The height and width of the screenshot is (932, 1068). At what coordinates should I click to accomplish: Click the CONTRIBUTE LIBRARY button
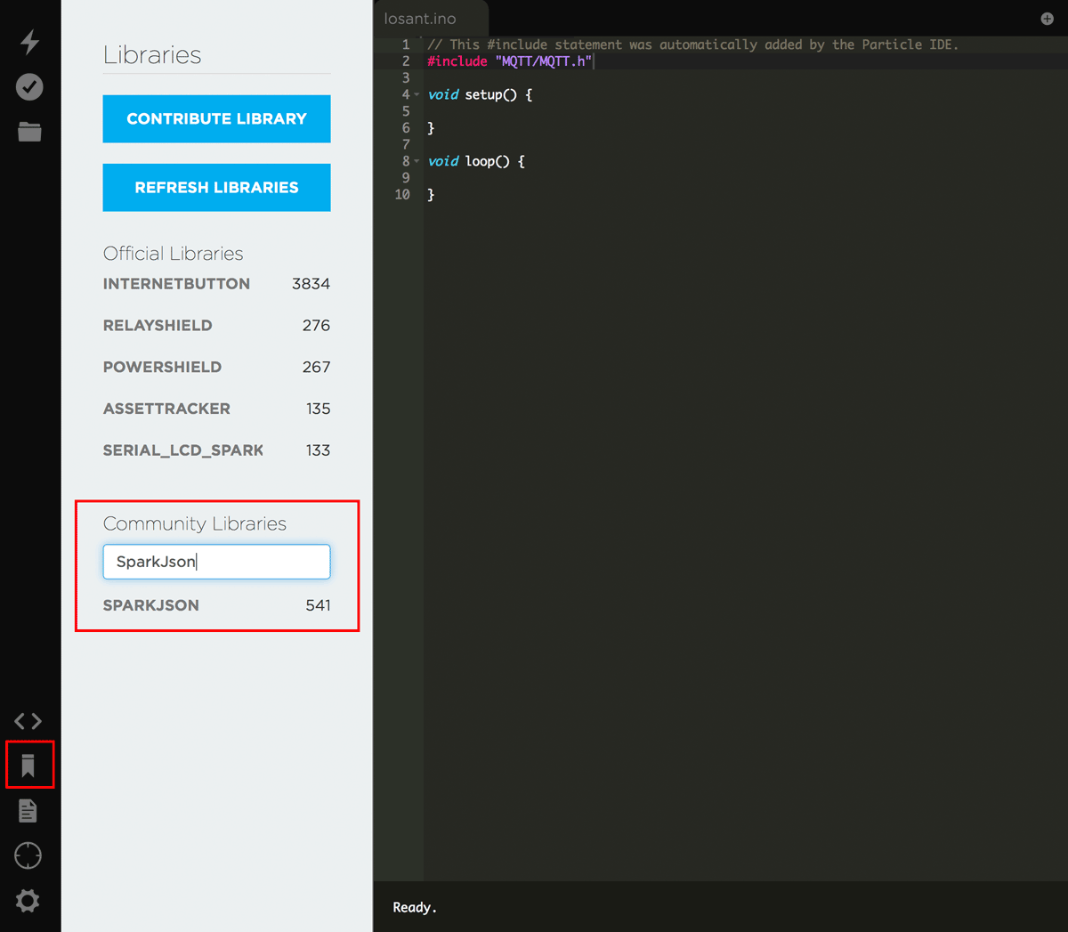pos(216,118)
